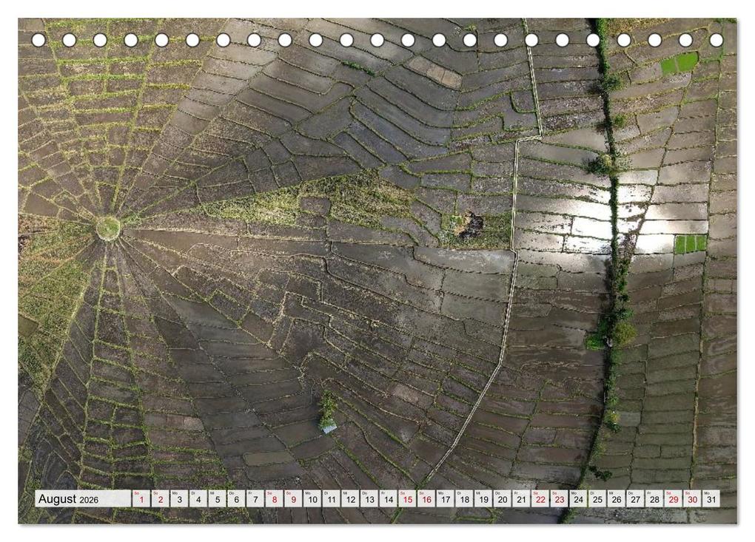The width and height of the screenshot is (755, 542).
Task: Select red date 30 in the calendar strip
Action: click(692, 499)
